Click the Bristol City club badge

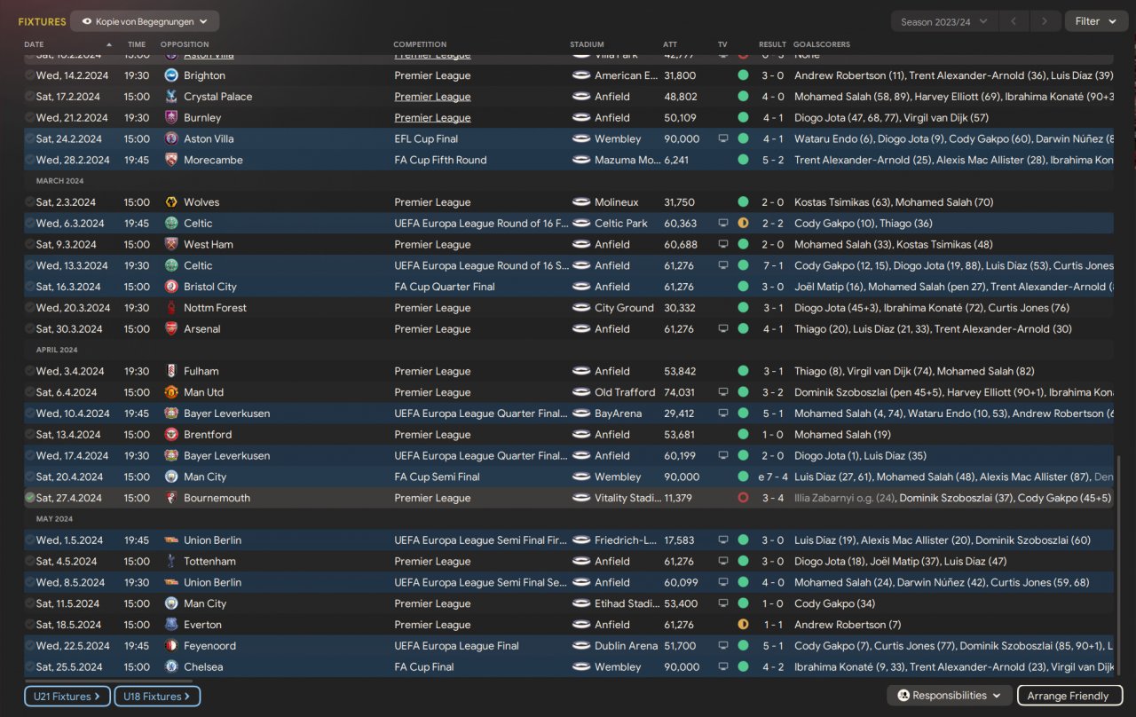pos(171,288)
